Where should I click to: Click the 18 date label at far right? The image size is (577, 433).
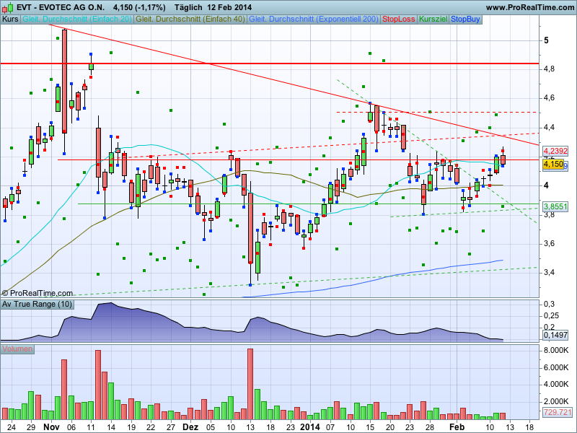[x=529, y=427]
